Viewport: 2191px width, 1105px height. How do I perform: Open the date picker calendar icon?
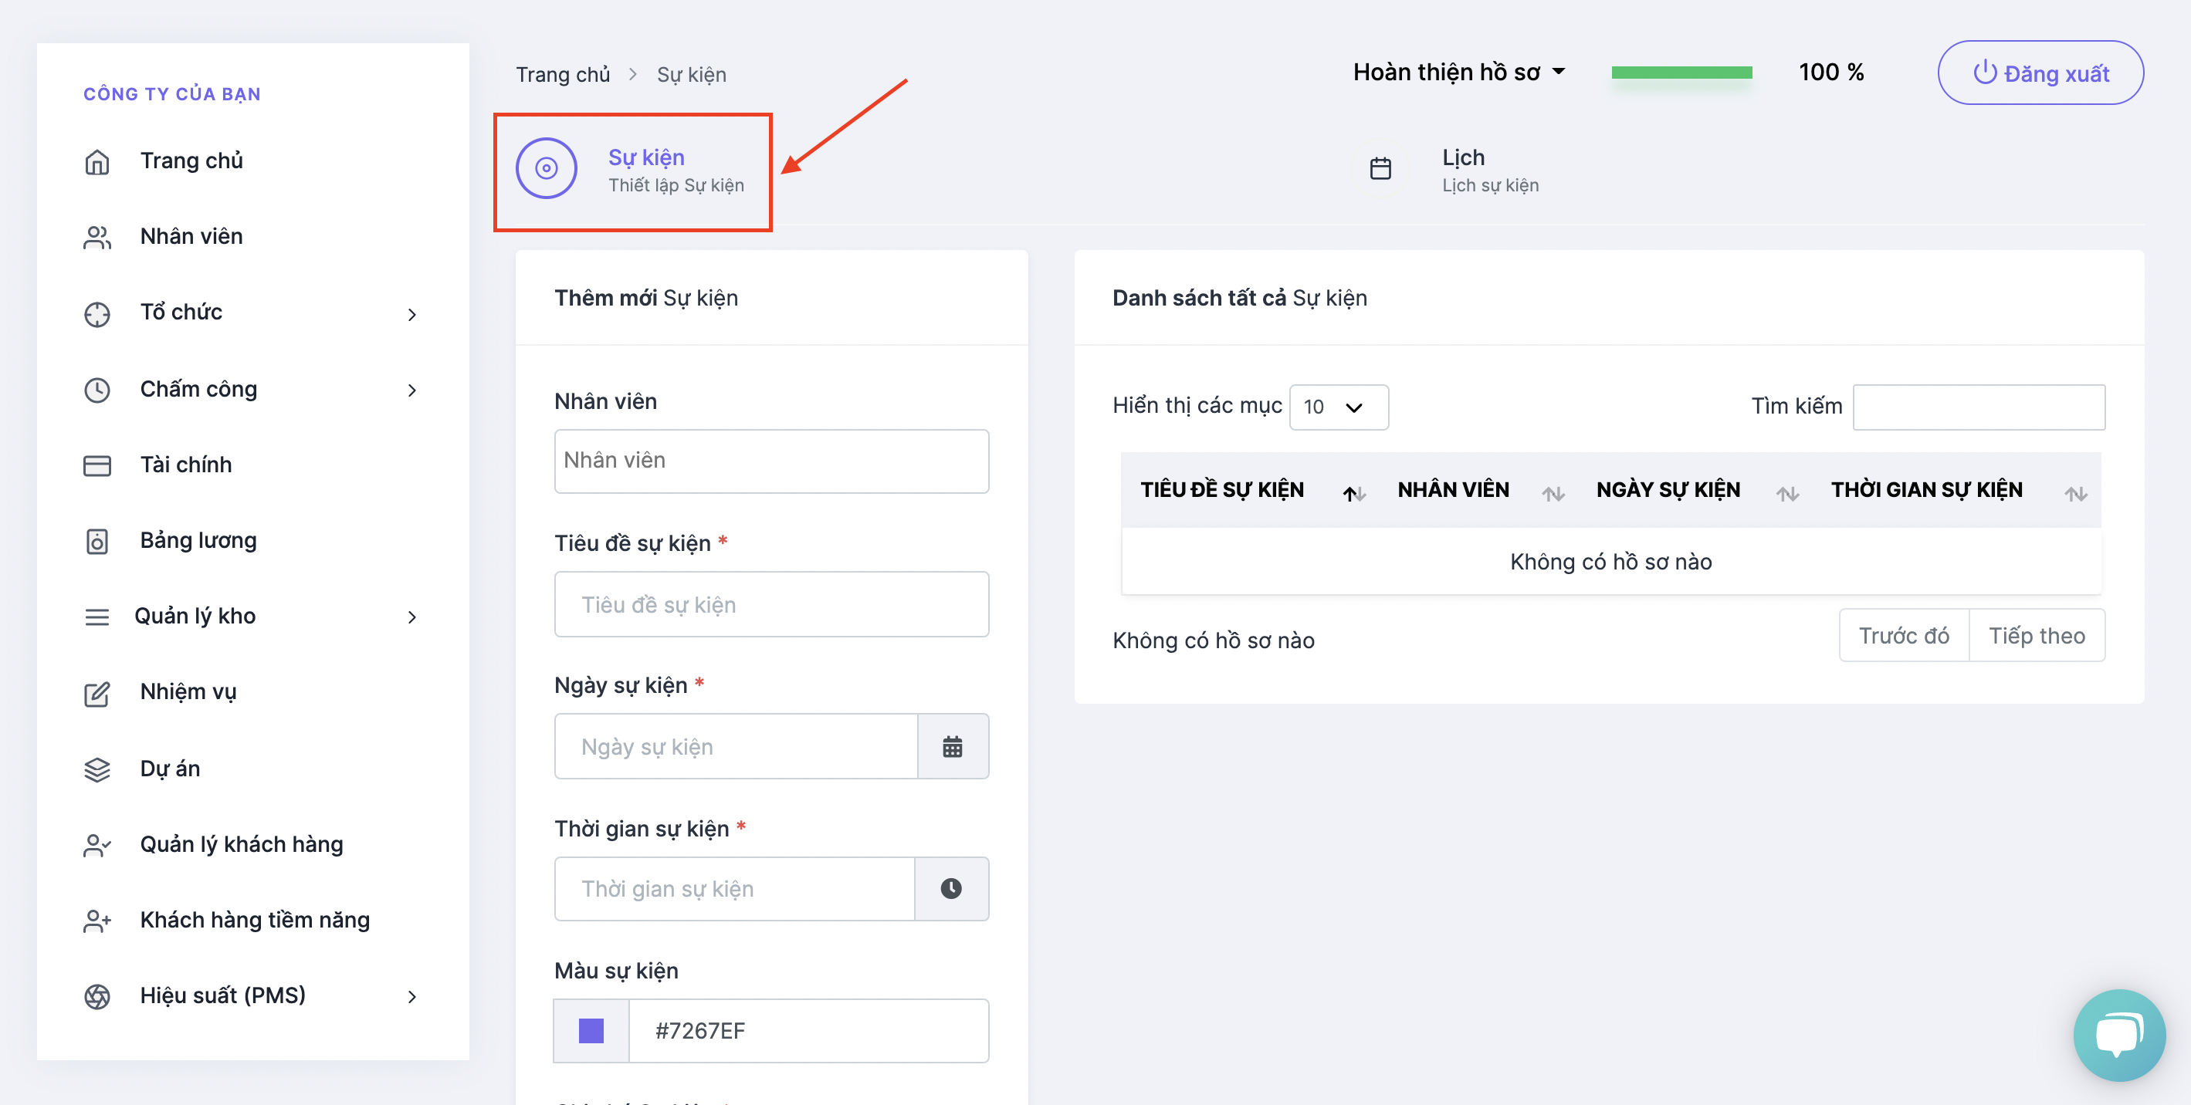tap(953, 746)
